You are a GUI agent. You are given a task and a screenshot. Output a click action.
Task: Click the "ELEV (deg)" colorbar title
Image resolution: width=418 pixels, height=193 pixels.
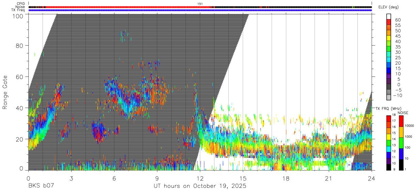388,7
